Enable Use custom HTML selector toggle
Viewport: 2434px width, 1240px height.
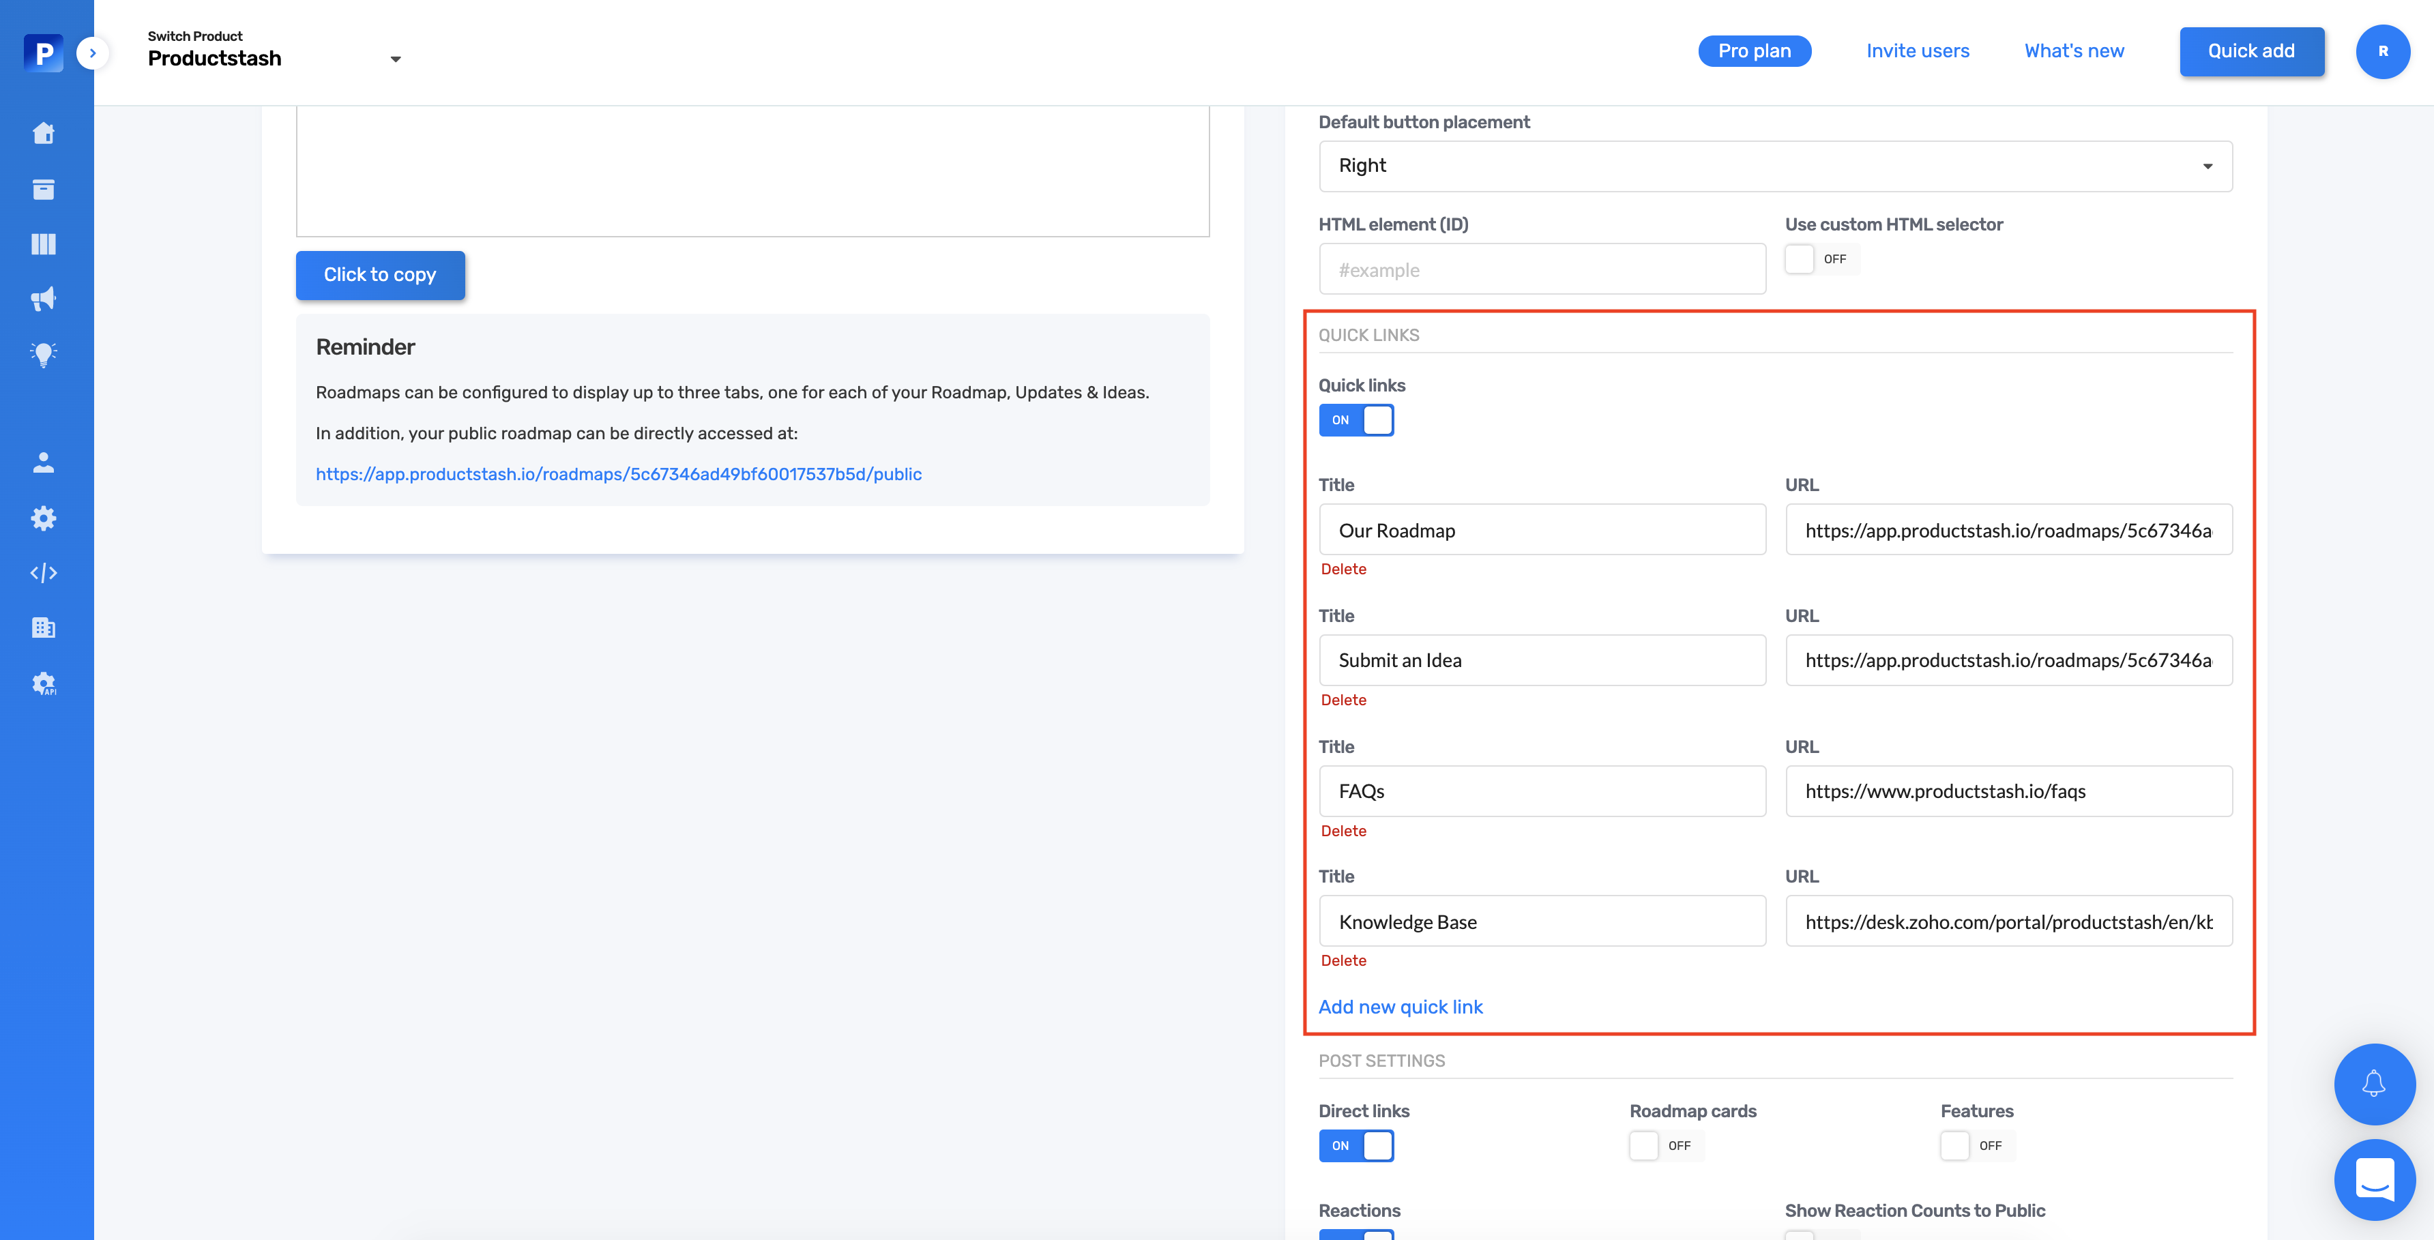pyautogui.click(x=1821, y=259)
